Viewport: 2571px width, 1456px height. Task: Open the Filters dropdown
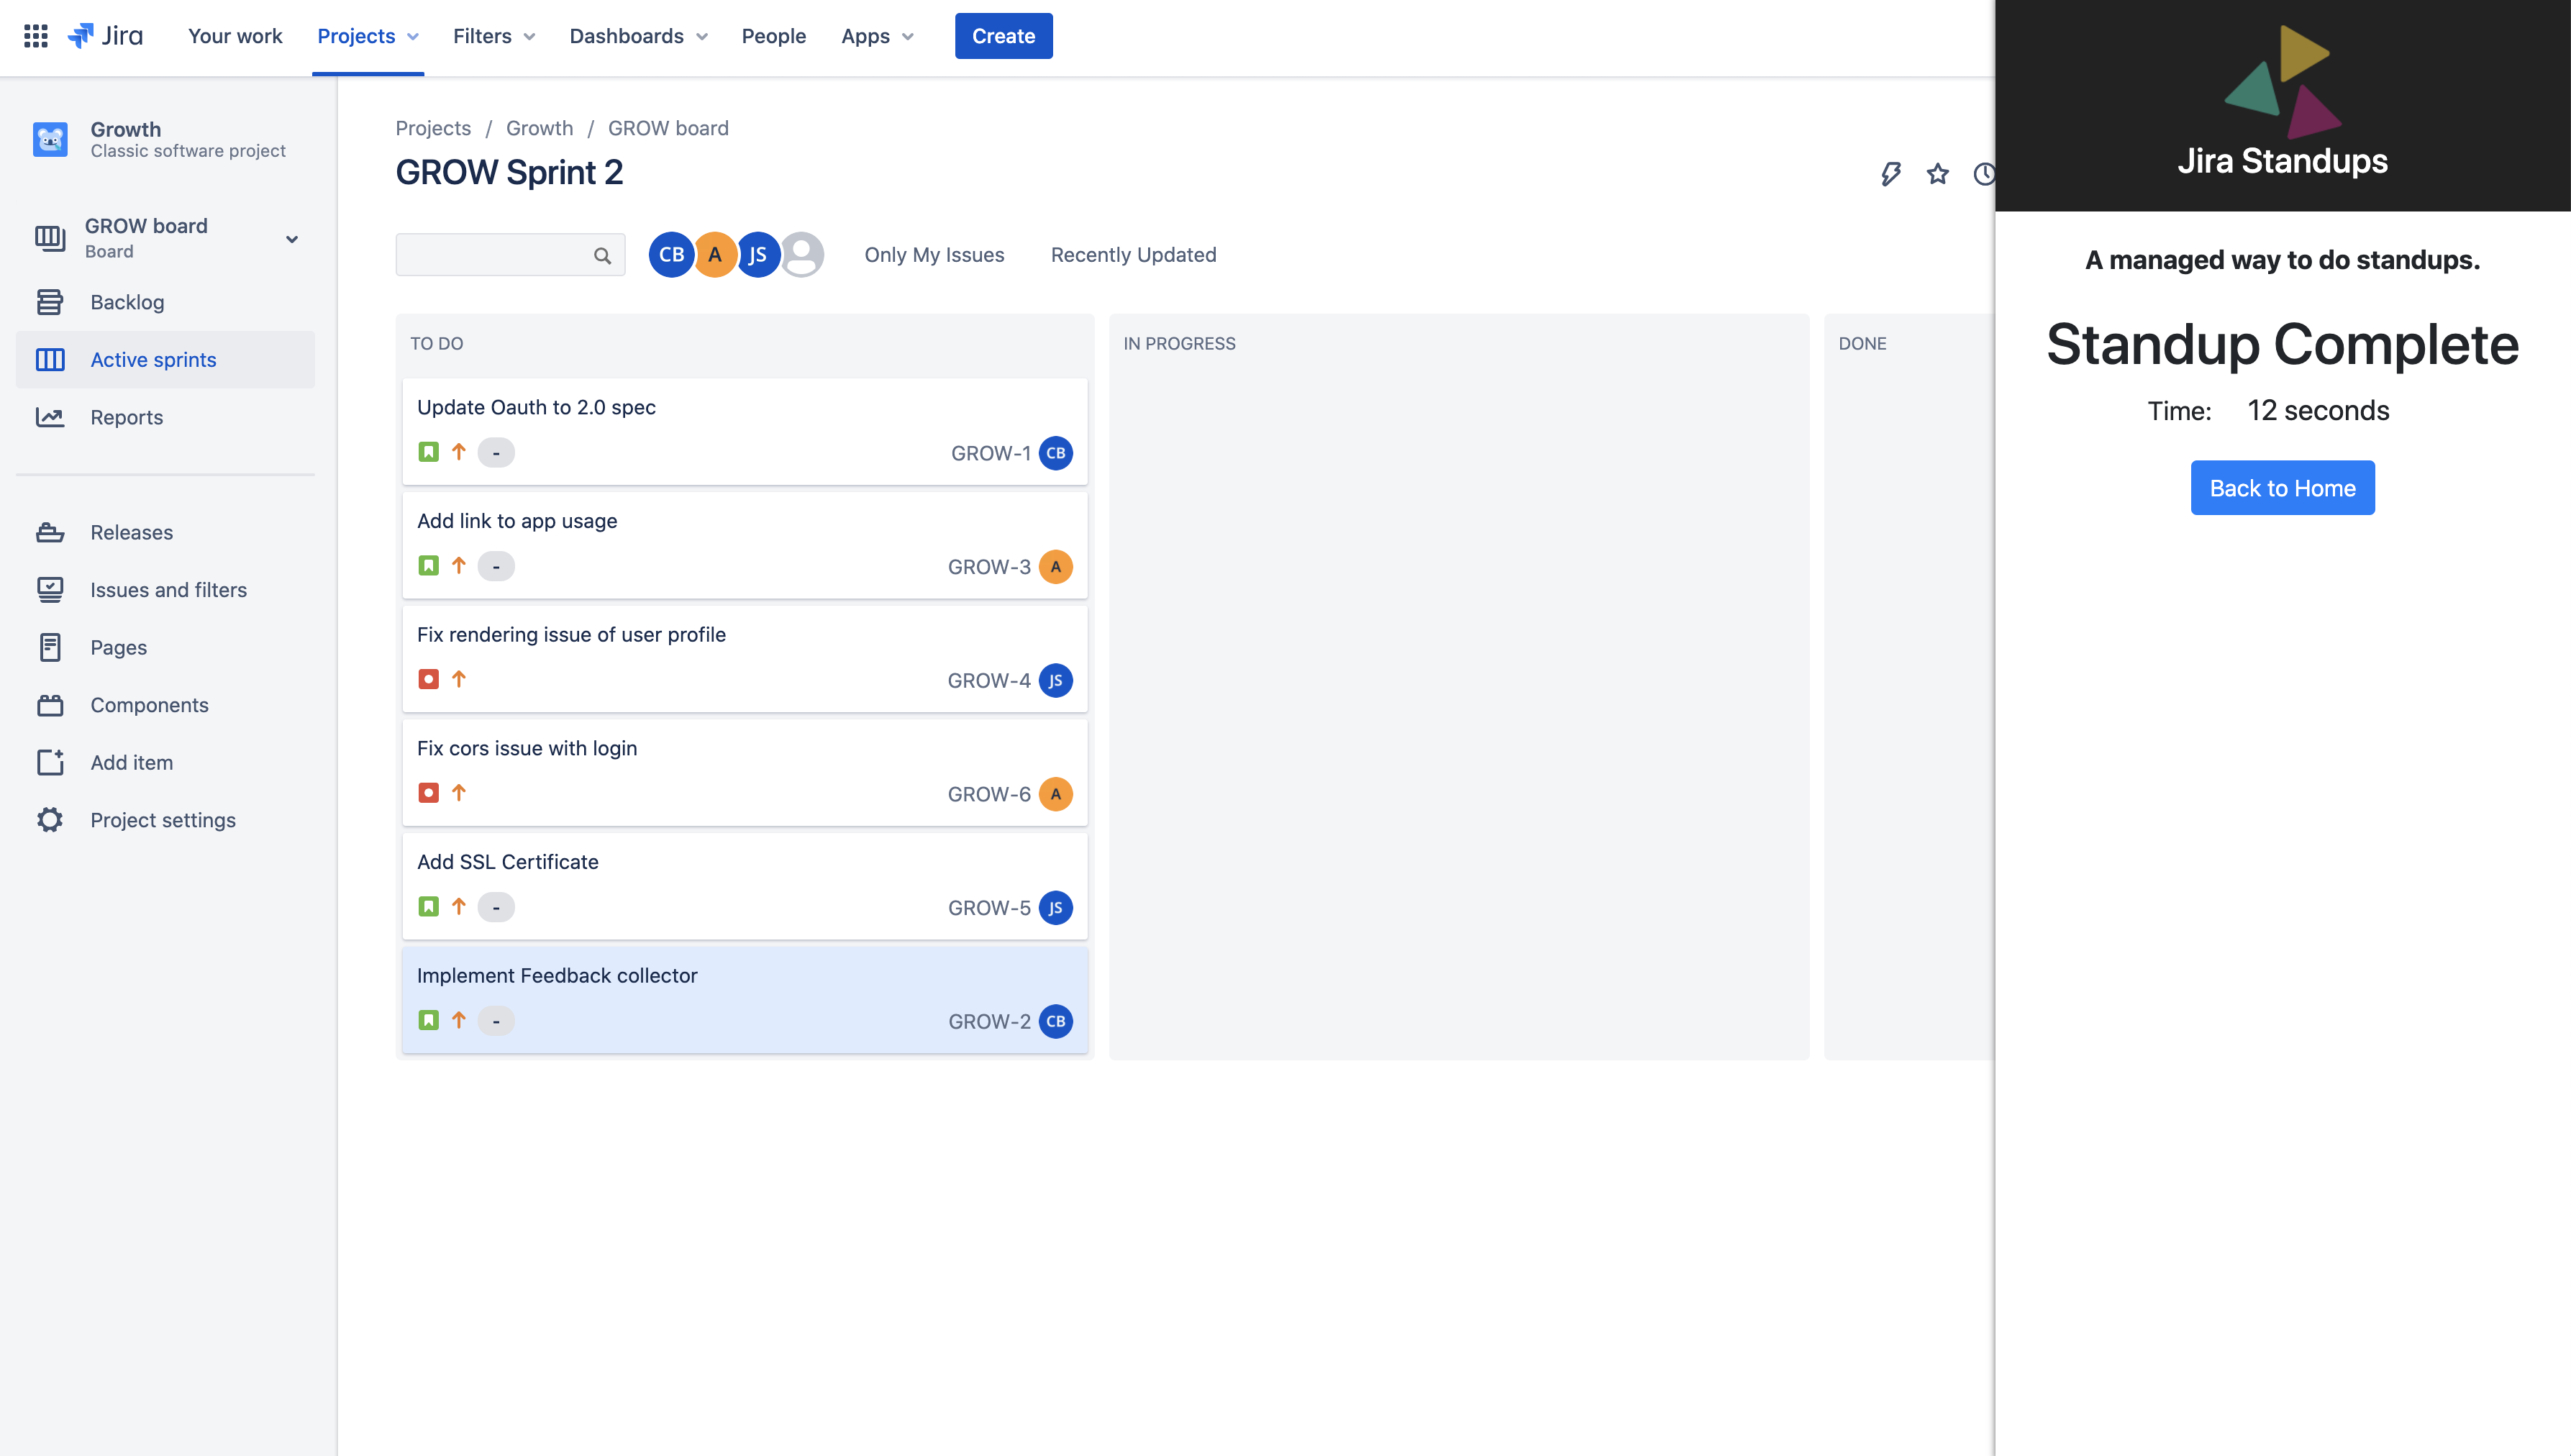point(494,36)
